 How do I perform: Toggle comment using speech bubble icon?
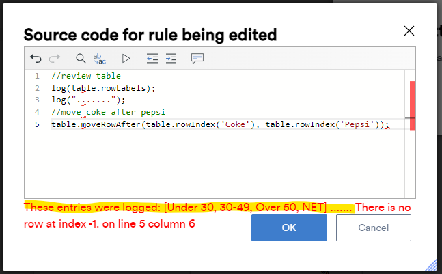pyautogui.click(x=197, y=59)
